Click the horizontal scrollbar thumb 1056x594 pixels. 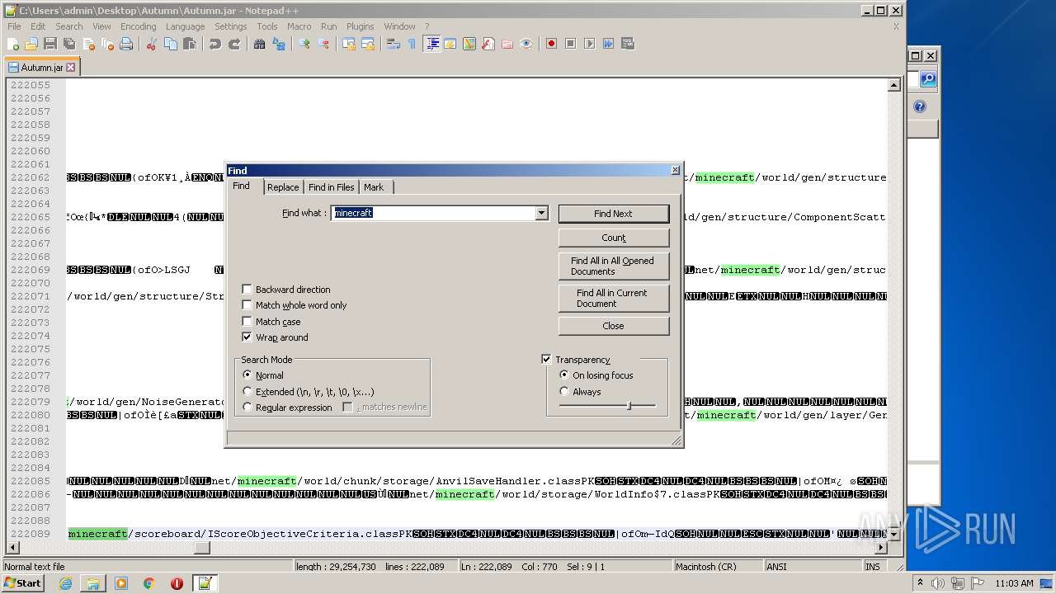pyautogui.click(x=201, y=547)
